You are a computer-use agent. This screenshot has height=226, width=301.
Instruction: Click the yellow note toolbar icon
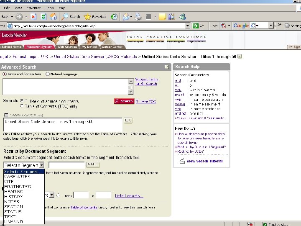click(162, 17)
